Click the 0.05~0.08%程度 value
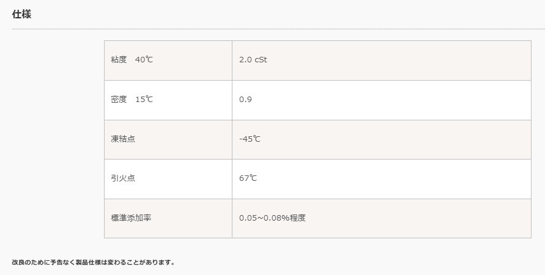This screenshot has width=545, height=275. click(x=273, y=218)
